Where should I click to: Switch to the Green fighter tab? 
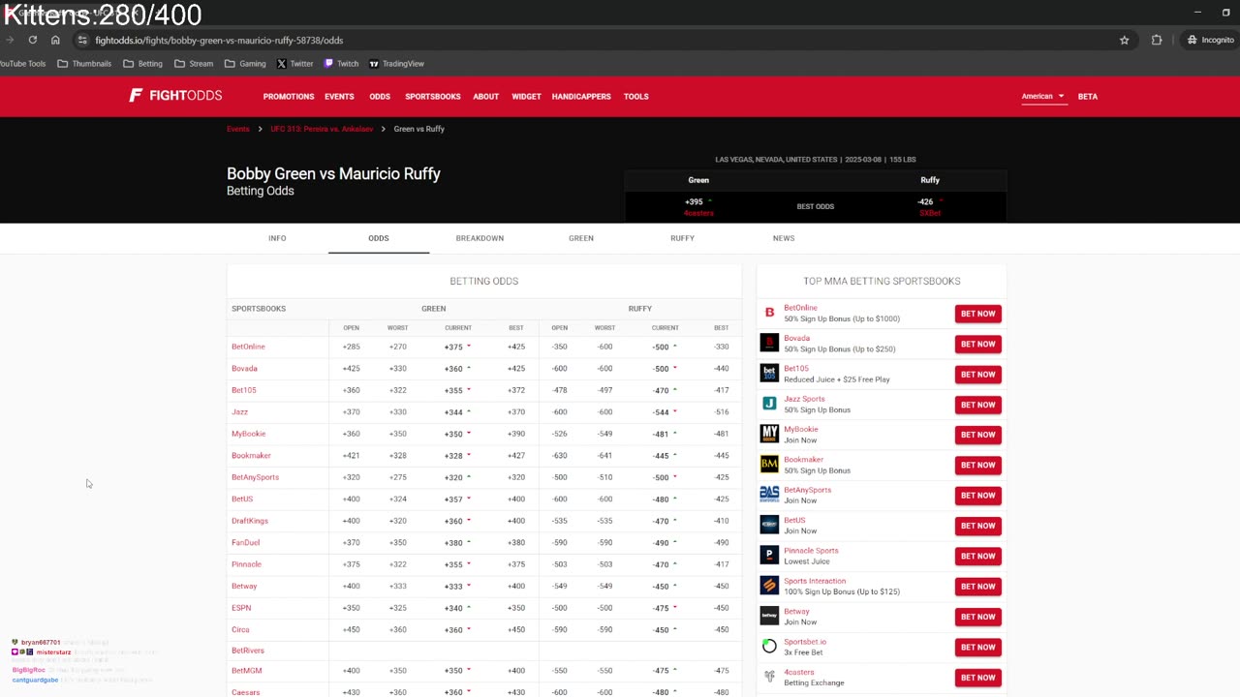click(x=581, y=238)
